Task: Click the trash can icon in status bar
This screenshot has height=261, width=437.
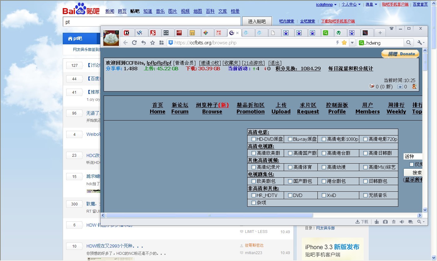Action: 394,222
